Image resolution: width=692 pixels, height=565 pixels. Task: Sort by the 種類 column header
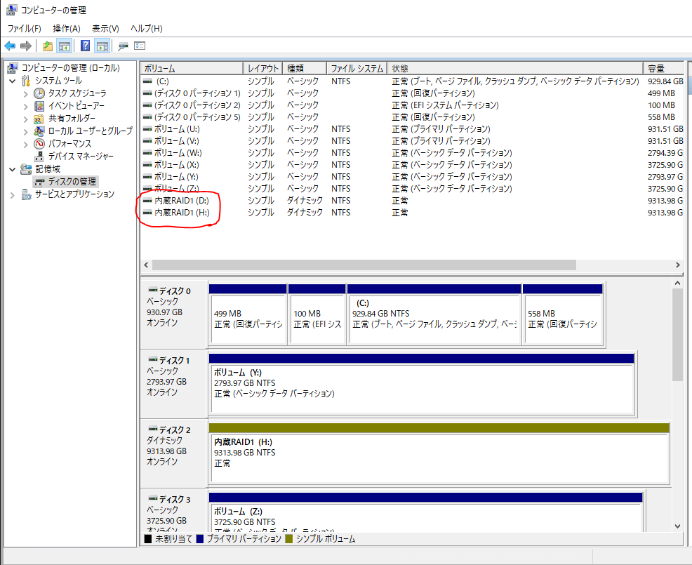point(305,68)
